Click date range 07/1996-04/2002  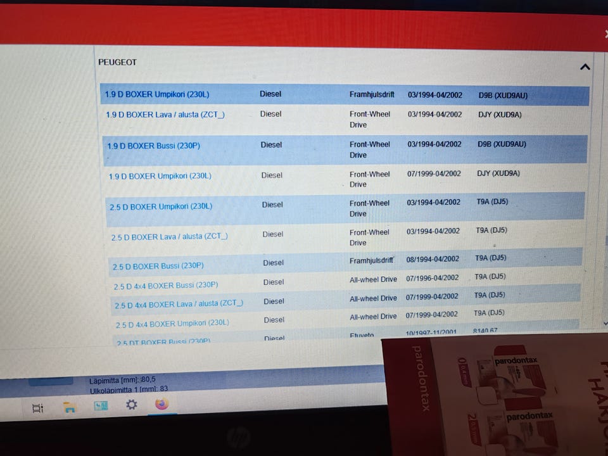(433, 278)
